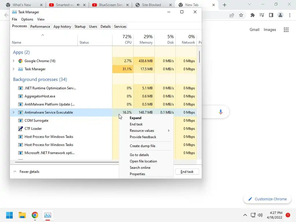Screen dimensions: 296x222
Task: Select Create dump file
Action: (146, 146)
